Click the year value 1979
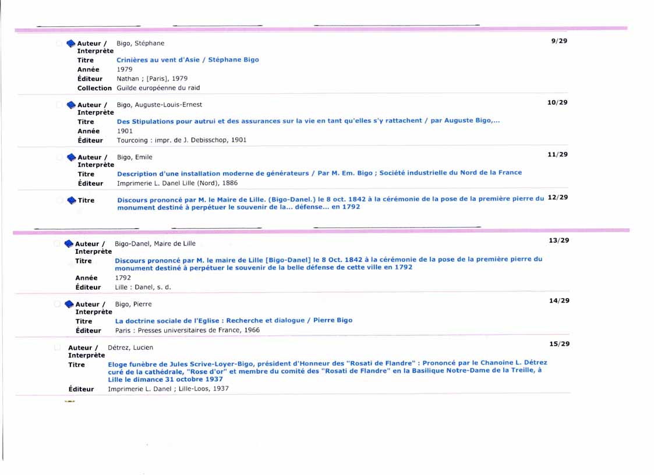This screenshot has height=475, width=654. 125,70
